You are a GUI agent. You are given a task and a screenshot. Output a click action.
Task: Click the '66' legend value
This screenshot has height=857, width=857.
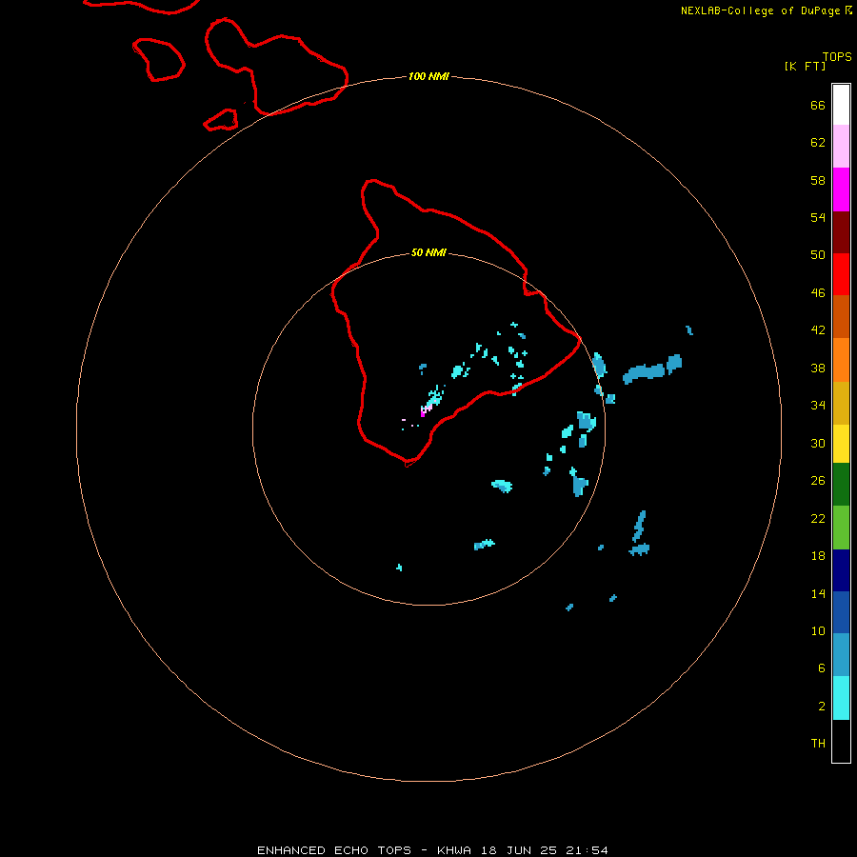818,106
